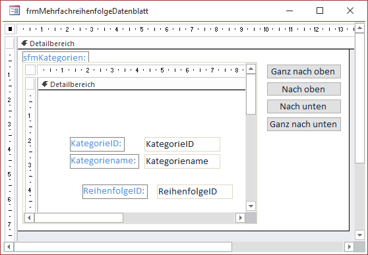Viewport: 368px width, 255px height.
Task: Click the outer window scroll up arrow
Action: click(x=360, y=28)
